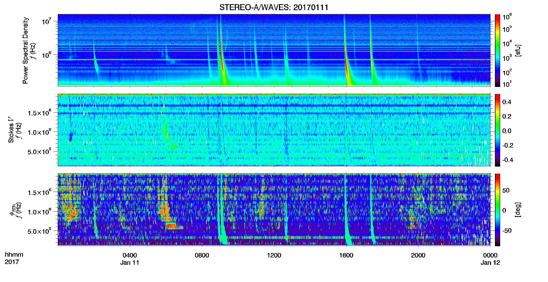Screen dimensions: 548x282
Task: Click the plot title STEREO-A/WAVES: 20170111
Action: 274,7
